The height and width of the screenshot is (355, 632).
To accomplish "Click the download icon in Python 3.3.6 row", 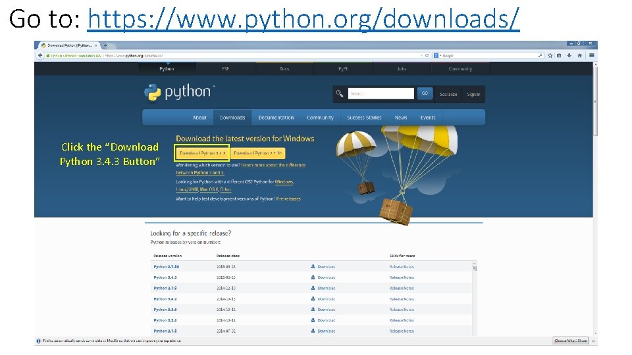I will [313, 309].
